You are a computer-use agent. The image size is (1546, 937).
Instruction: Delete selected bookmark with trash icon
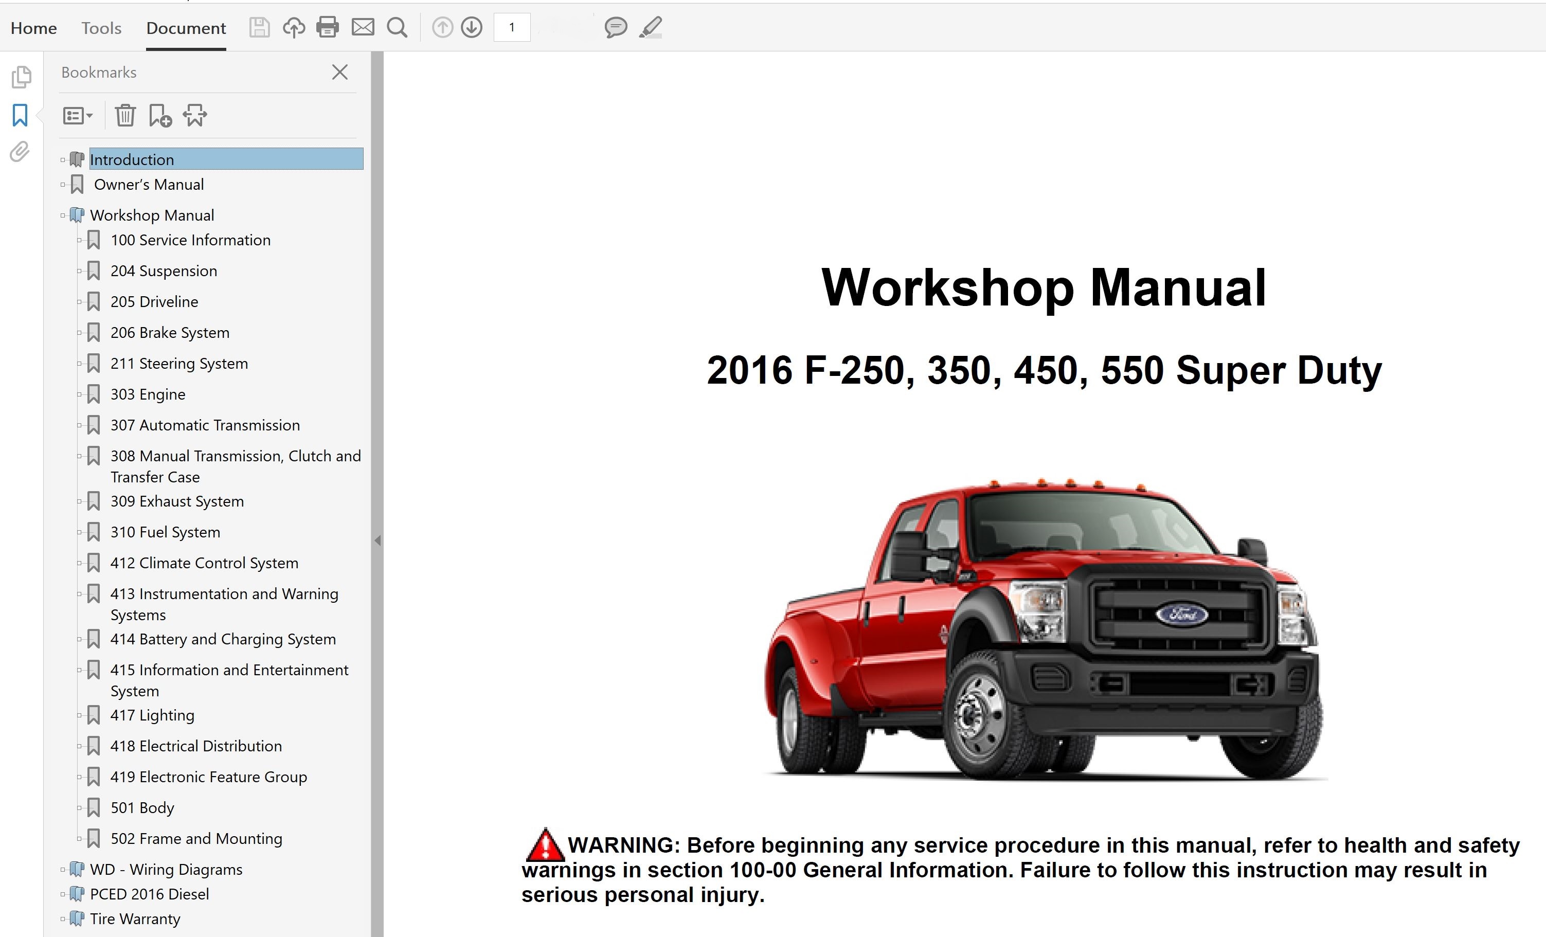125,116
